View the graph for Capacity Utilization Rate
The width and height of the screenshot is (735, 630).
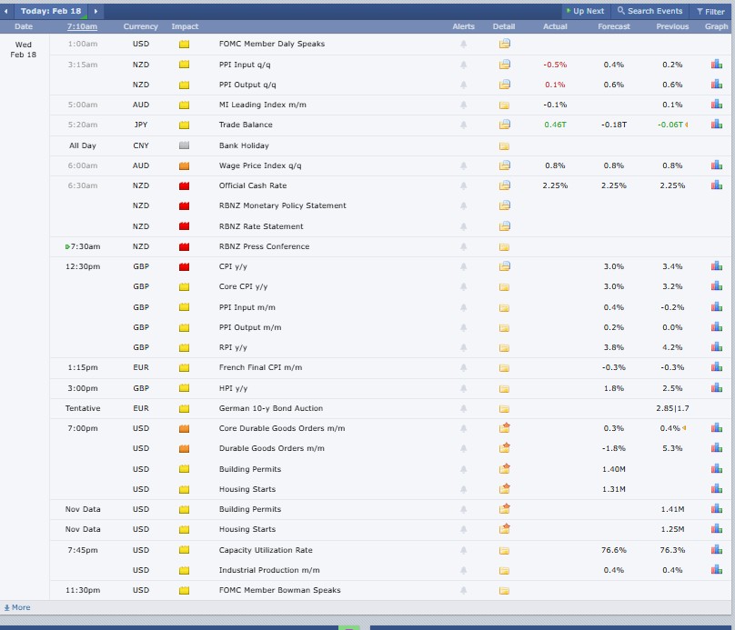(x=718, y=550)
